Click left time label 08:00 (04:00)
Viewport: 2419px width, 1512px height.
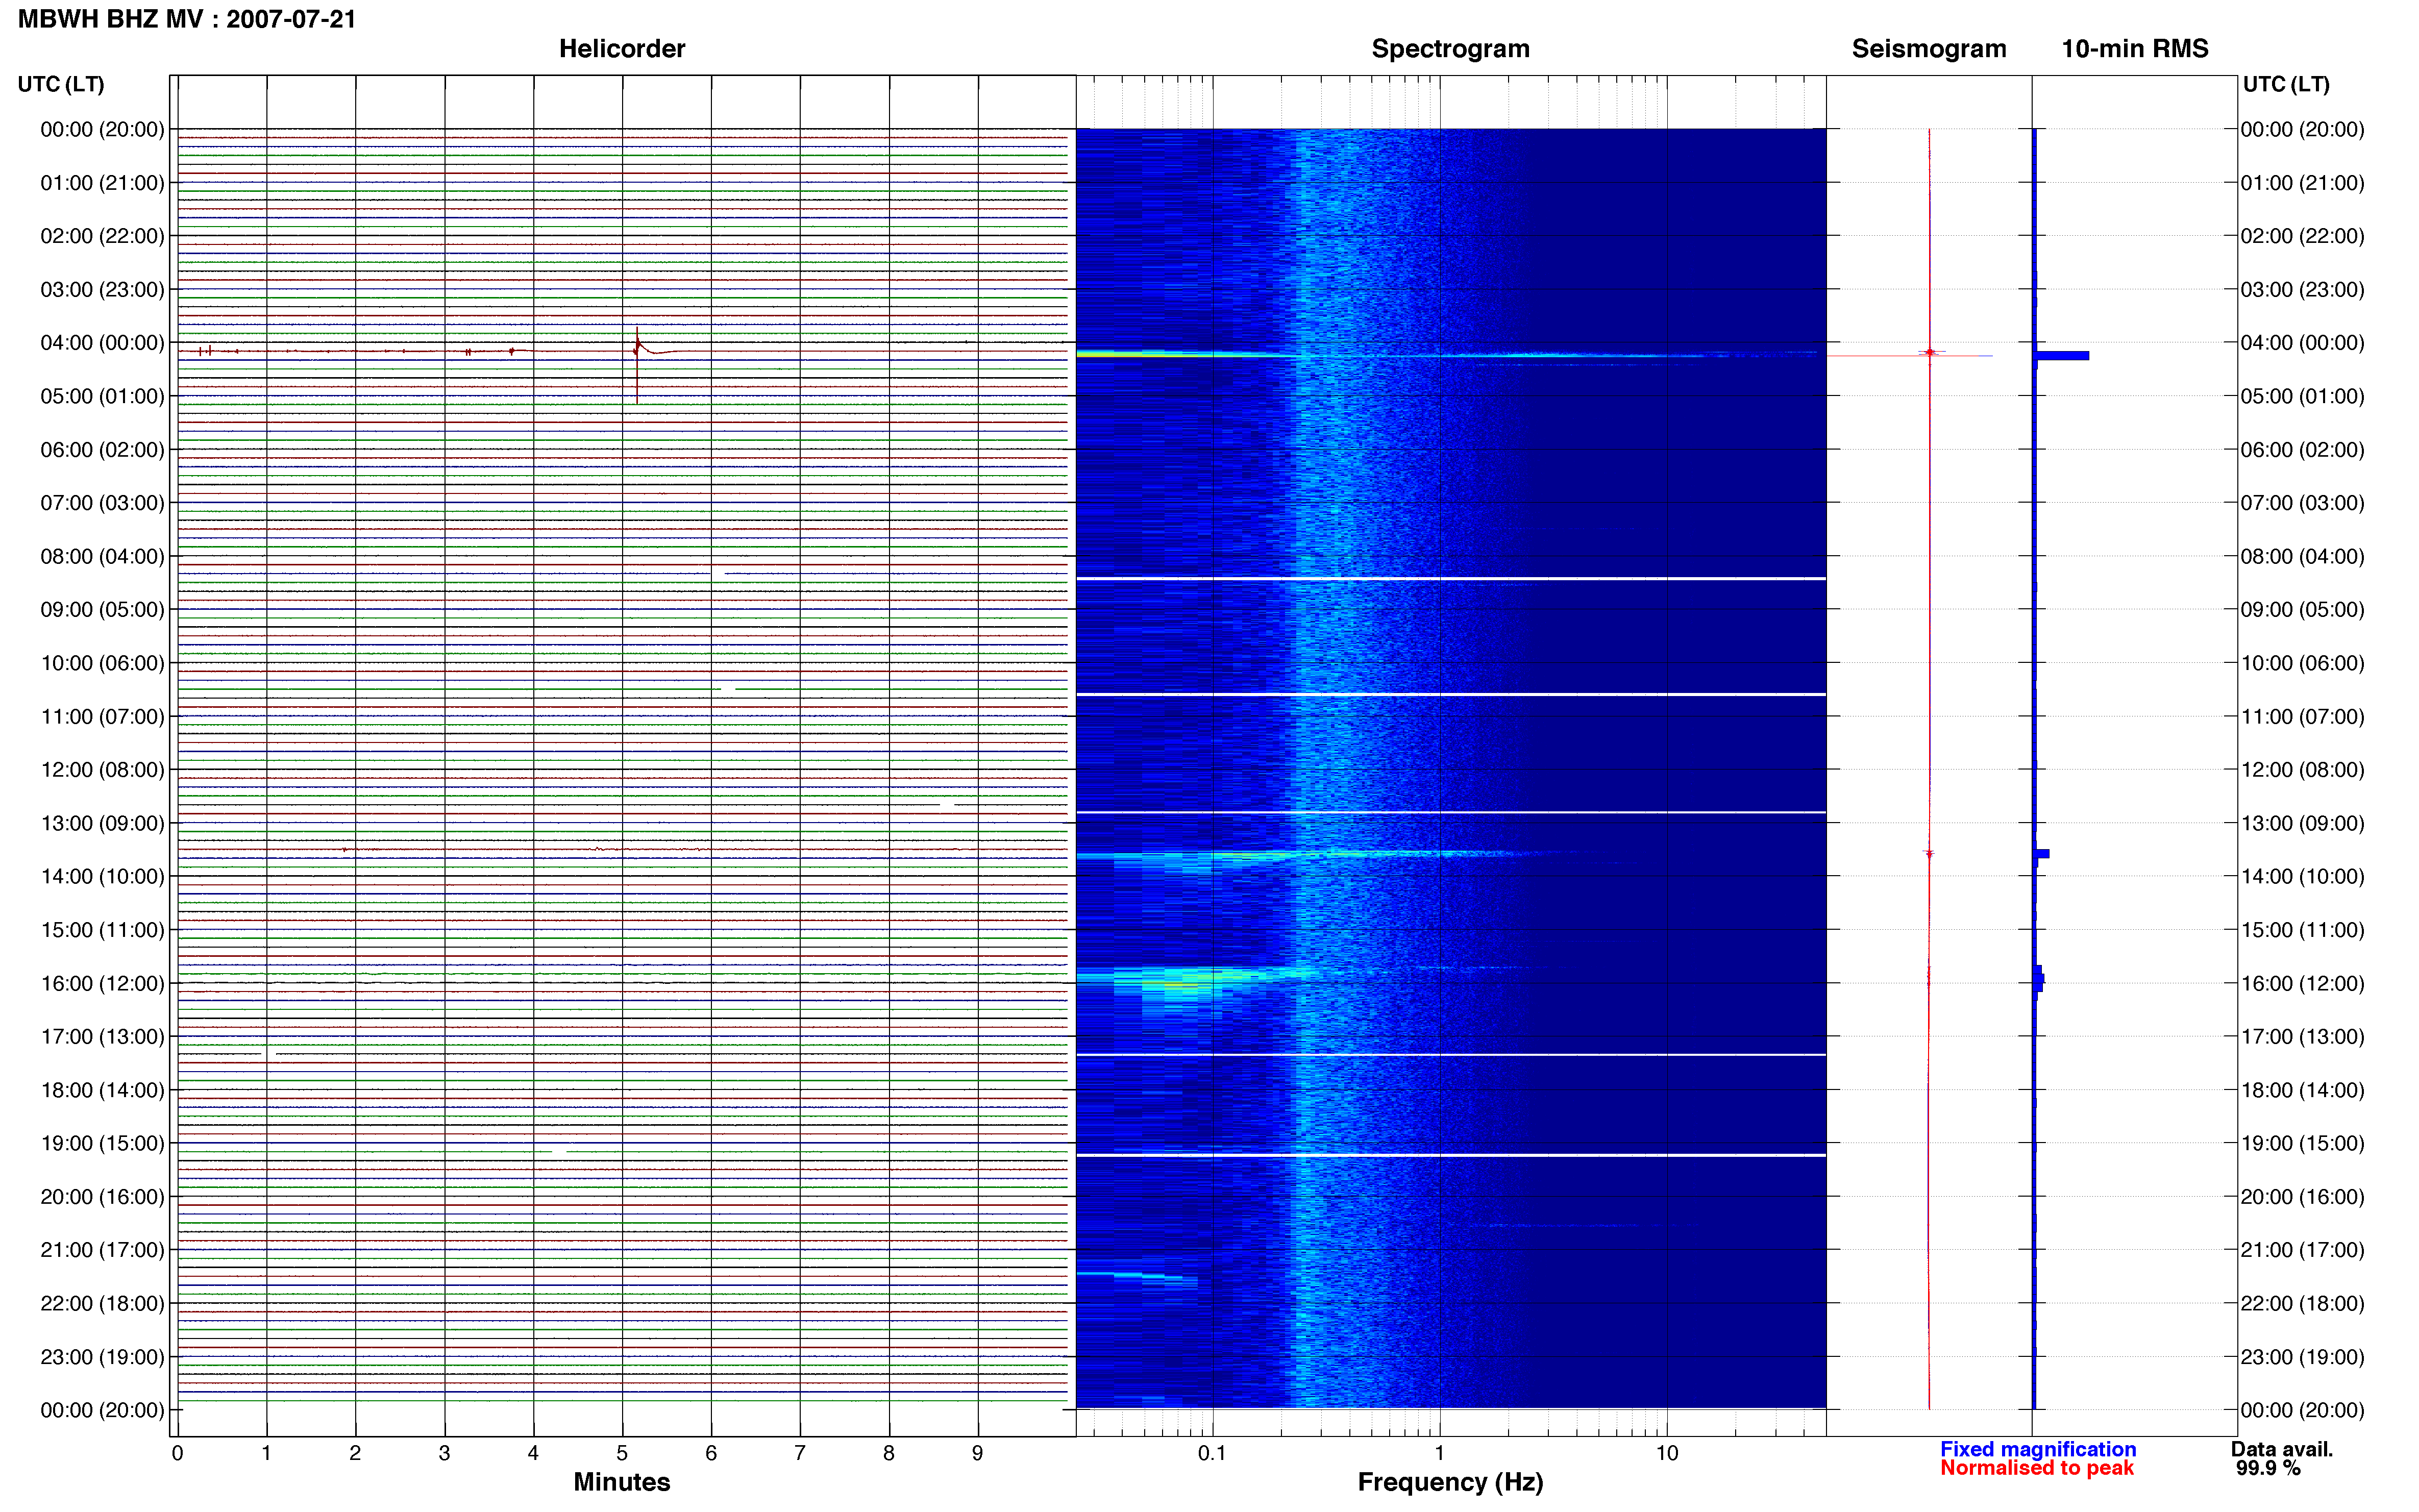pos(102,556)
